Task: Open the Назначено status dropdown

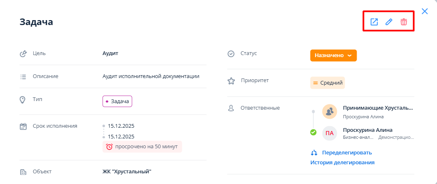Action: coord(333,55)
